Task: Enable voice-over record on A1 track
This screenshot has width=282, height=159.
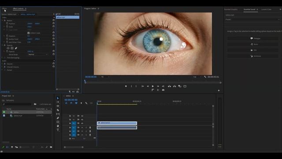Action: [90, 128]
